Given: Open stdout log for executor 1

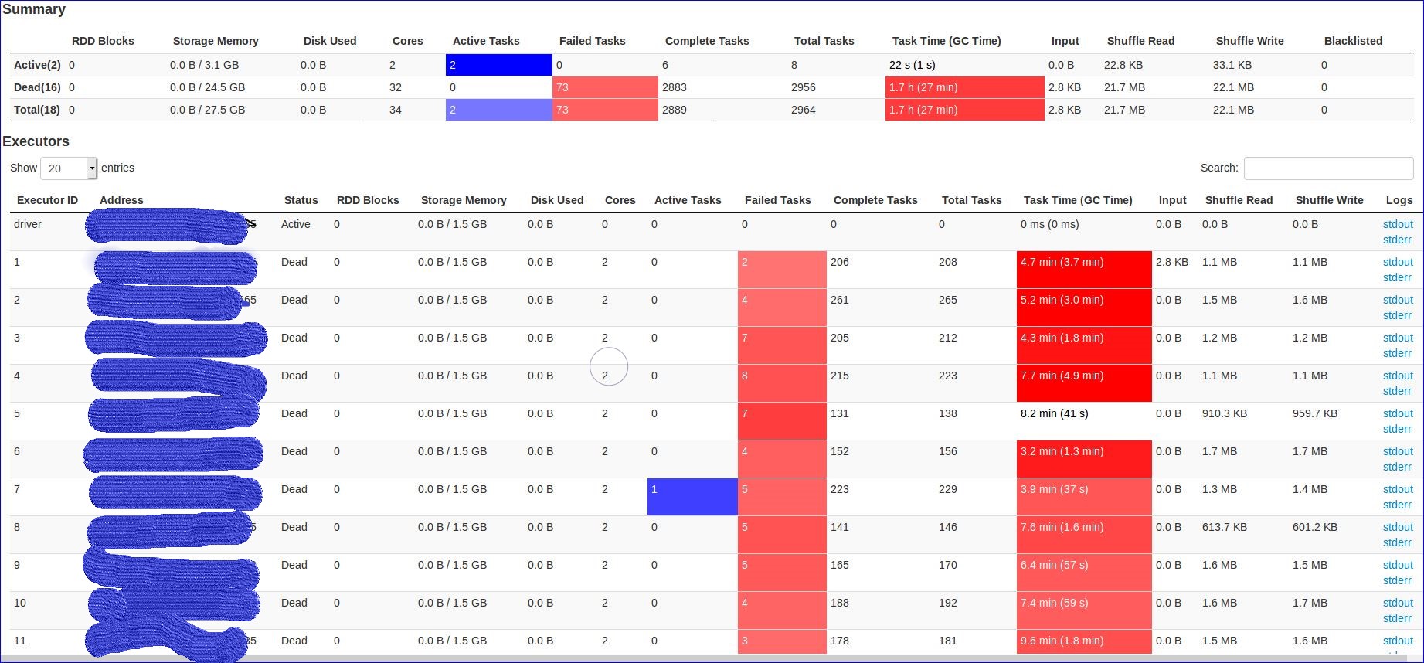Looking at the screenshot, I should [x=1398, y=262].
